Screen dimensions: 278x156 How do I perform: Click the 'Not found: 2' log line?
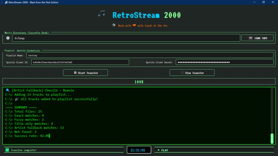pos(21,132)
